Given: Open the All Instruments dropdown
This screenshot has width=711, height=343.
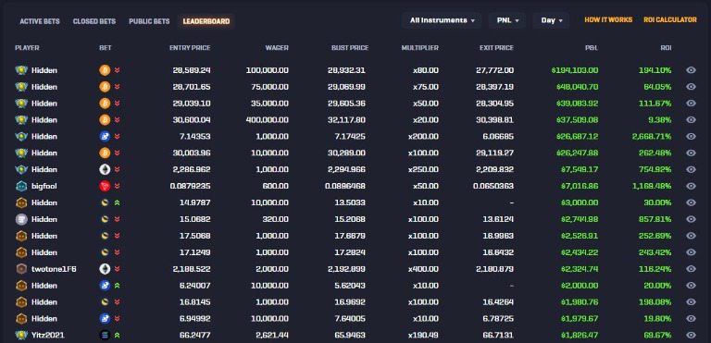Looking at the screenshot, I should [x=442, y=20].
